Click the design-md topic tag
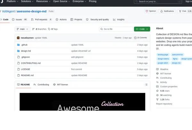Image resolution: width=192 pixels, height=130 pixels. pyautogui.click(x=176, y=63)
